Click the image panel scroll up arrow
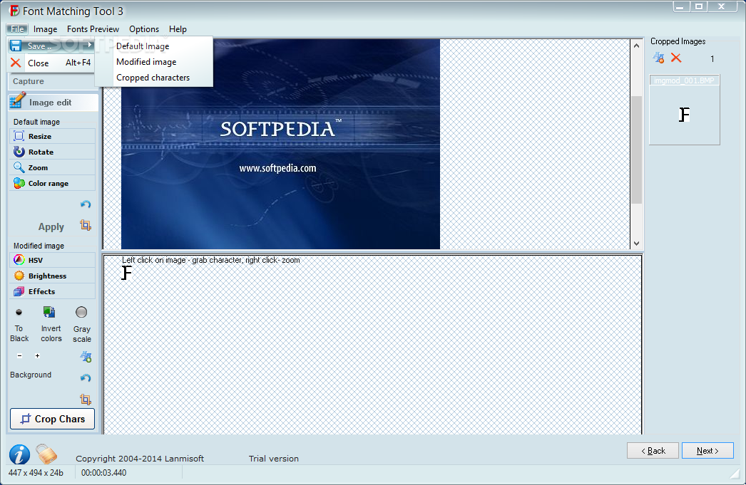Screen dimensions: 746x485 click(x=637, y=46)
